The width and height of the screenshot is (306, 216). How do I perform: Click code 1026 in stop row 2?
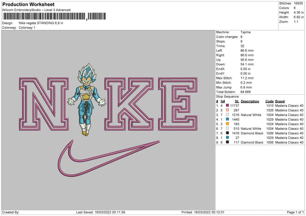pyautogui.click(x=270, y=111)
